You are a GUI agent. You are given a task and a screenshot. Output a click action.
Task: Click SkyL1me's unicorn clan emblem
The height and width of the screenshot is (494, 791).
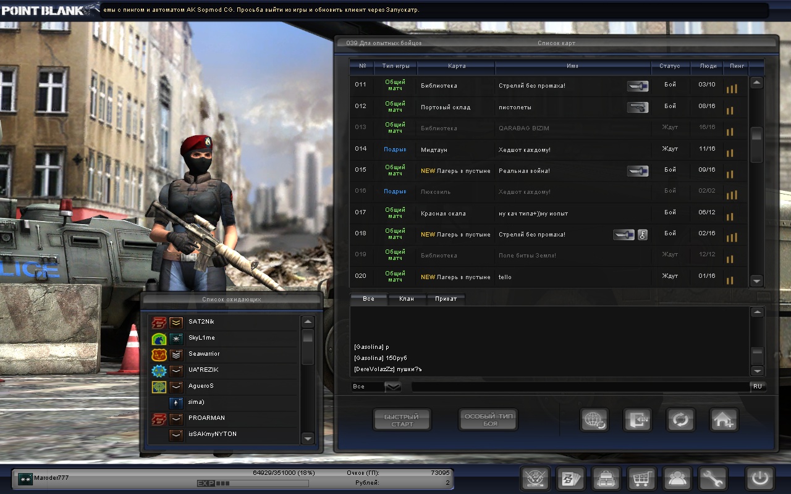(159, 338)
